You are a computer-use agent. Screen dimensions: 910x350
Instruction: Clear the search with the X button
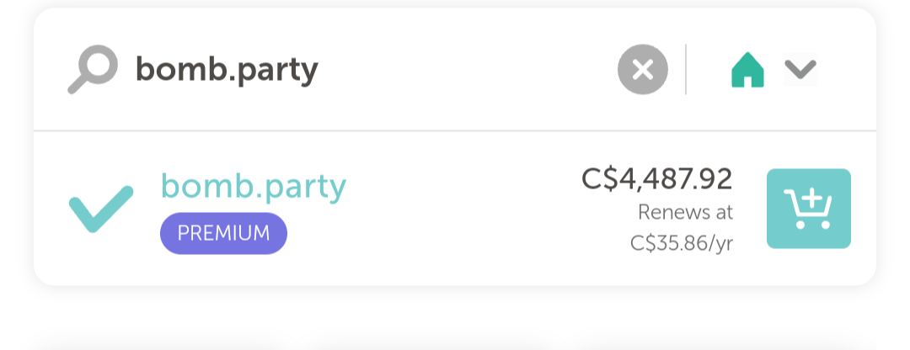point(642,70)
